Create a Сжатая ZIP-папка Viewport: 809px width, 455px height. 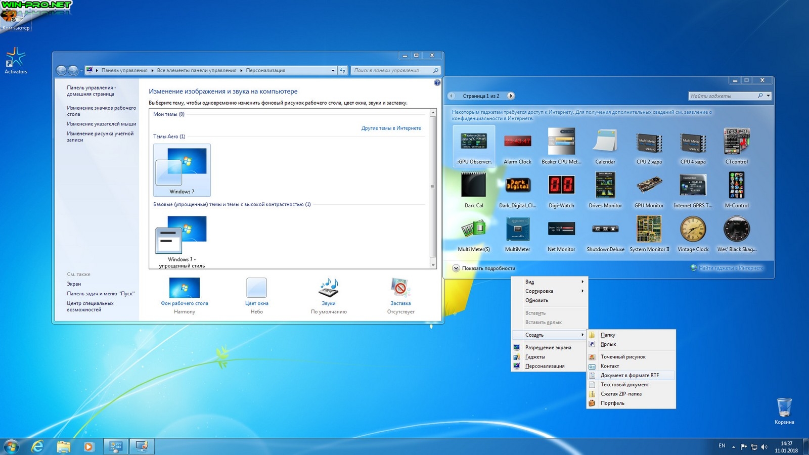(631, 394)
